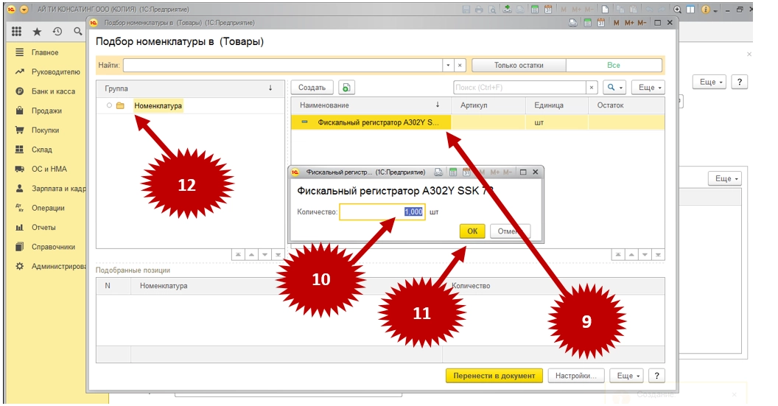The width and height of the screenshot is (778, 406).
Task: Open calendar icon in quantity dialog title
Action: (466, 172)
